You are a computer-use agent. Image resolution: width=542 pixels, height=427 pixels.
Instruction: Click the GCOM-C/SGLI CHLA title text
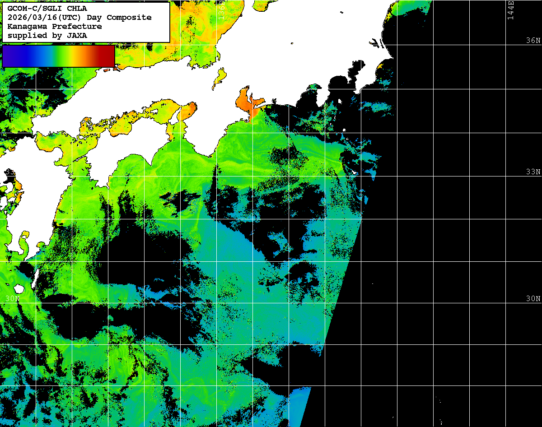(47, 8)
